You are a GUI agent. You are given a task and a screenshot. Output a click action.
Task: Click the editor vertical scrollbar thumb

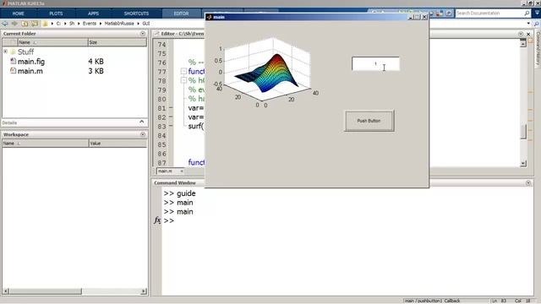pos(523,132)
